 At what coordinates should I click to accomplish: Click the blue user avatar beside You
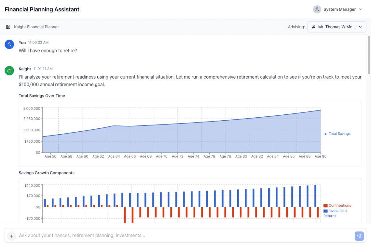(9, 44)
